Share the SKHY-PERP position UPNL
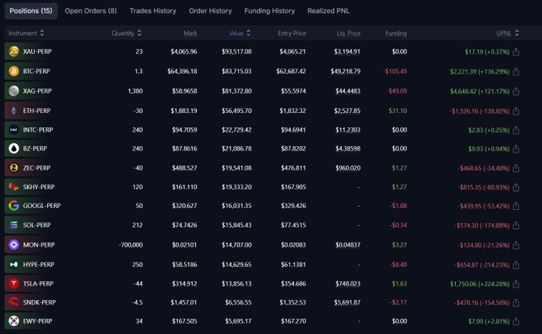Viewport: 542px width, 334px height. [516, 187]
